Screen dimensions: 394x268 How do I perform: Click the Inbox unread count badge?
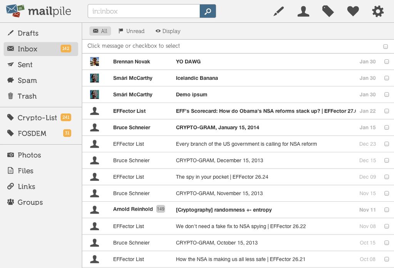65,49
